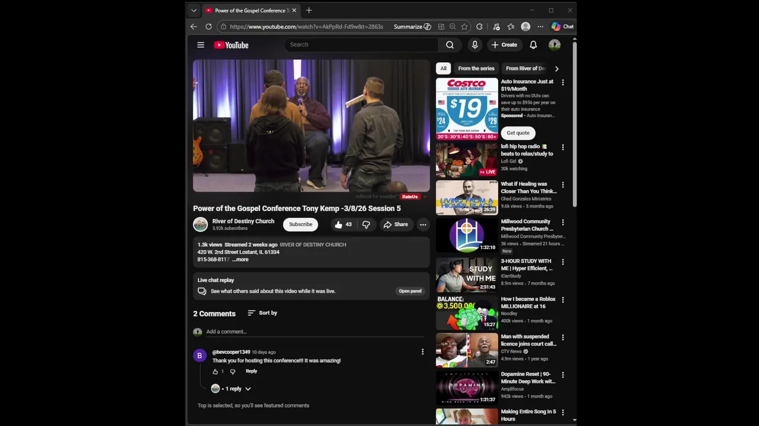This screenshot has height=426, width=759.
Task: Click the Share button
Action: [x=396, y=225]
